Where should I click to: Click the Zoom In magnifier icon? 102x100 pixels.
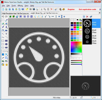point(35,16)
